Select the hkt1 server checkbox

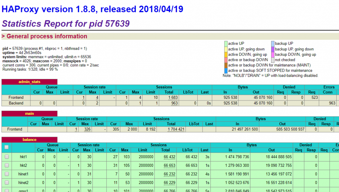point(7,157)
